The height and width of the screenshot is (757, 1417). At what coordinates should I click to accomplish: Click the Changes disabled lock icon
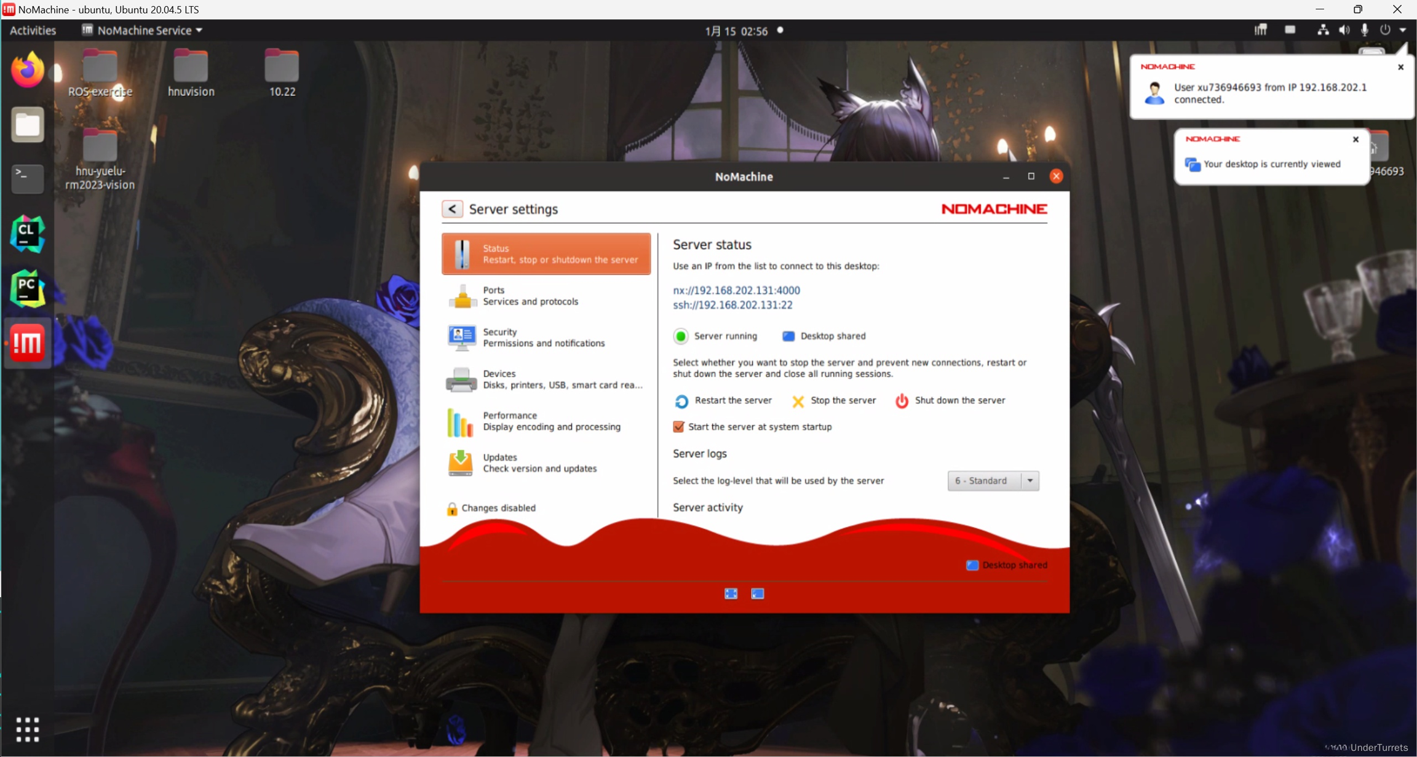(x=452, y=509)
